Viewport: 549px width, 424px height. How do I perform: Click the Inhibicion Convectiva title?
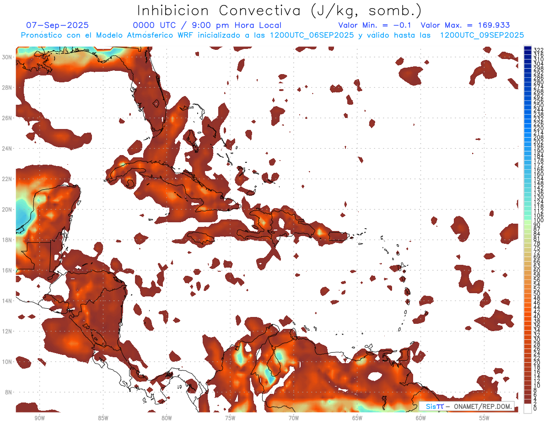(280, 11)
